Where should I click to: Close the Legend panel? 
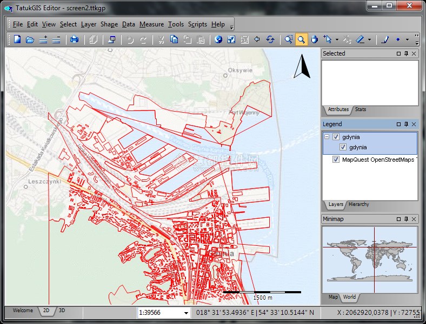(414, 124)
